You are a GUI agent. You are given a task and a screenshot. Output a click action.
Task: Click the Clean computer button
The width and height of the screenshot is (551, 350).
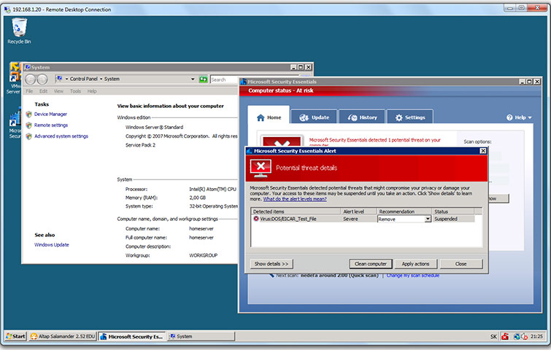pos(371,264)
